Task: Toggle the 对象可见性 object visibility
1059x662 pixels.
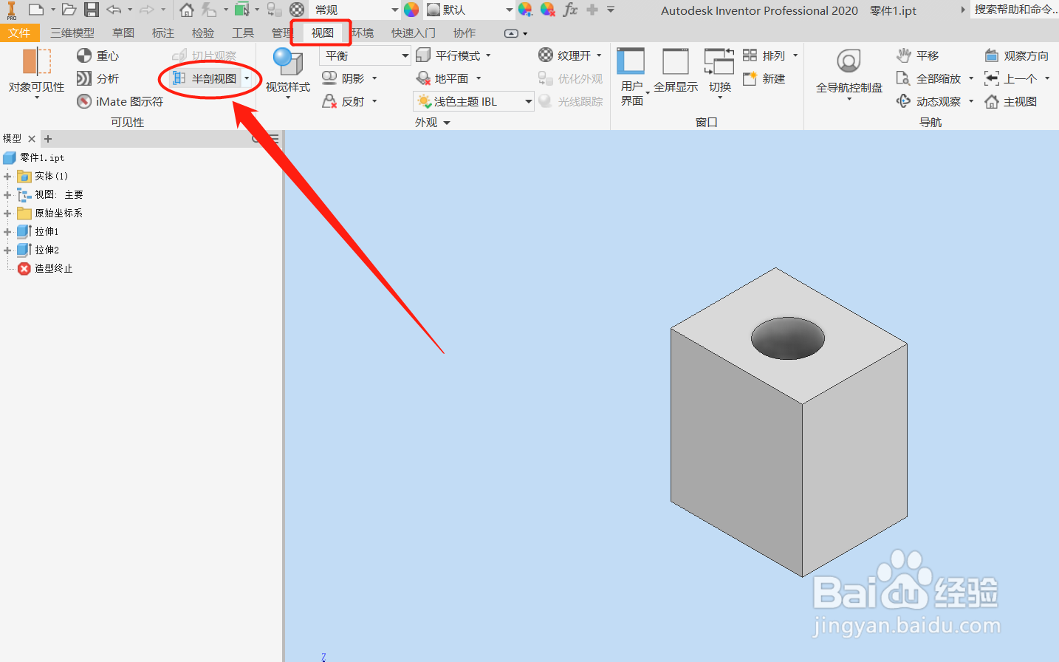Action: (37, 72)
